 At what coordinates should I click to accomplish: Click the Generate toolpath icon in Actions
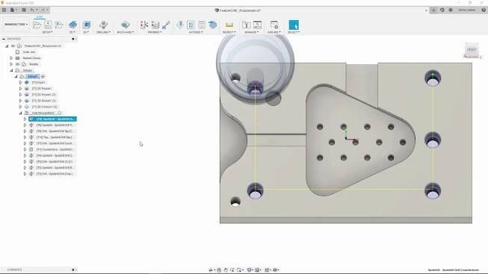pyautogui.click(x=180, y=25)
